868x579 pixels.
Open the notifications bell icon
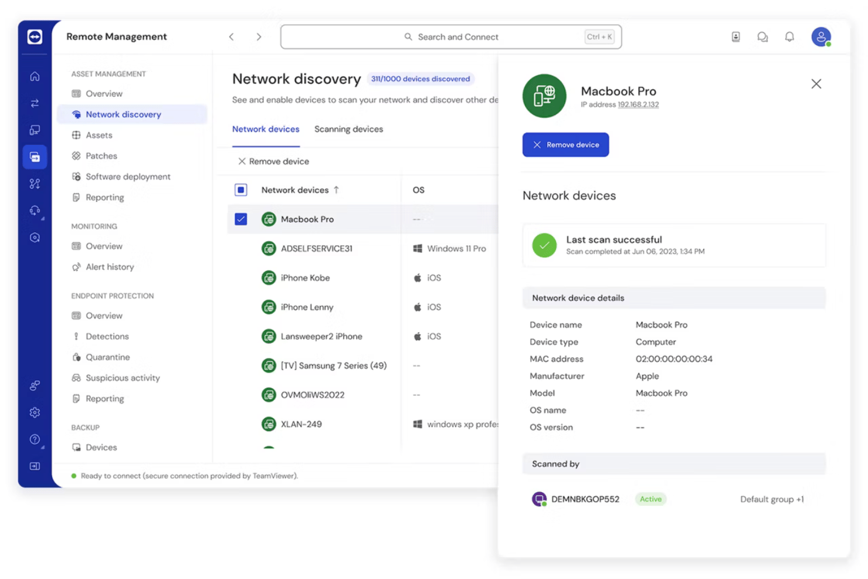pyautogui.click(x=789, y=37)
